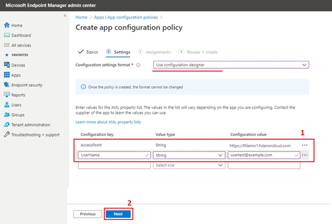Click the Endpoint security shield icon
The image size is (332, 224).
(7, 85)
